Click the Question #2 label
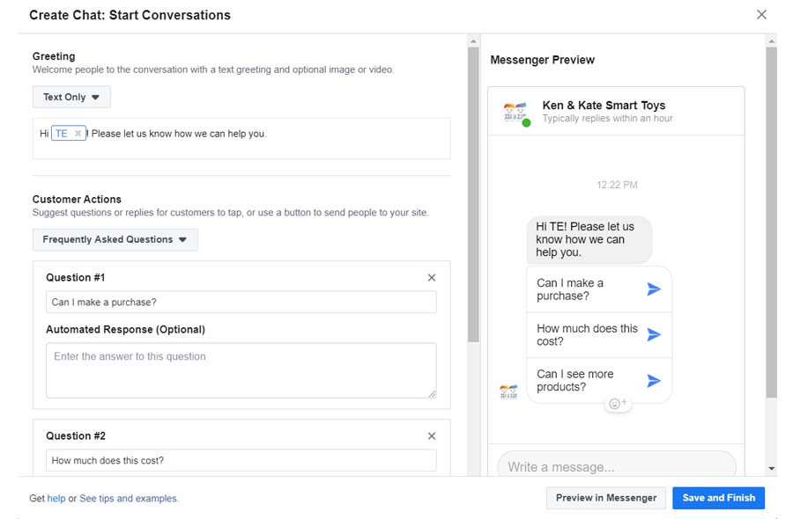The width and height of the screenshot is (793, 519). click(x=76, y=435)
